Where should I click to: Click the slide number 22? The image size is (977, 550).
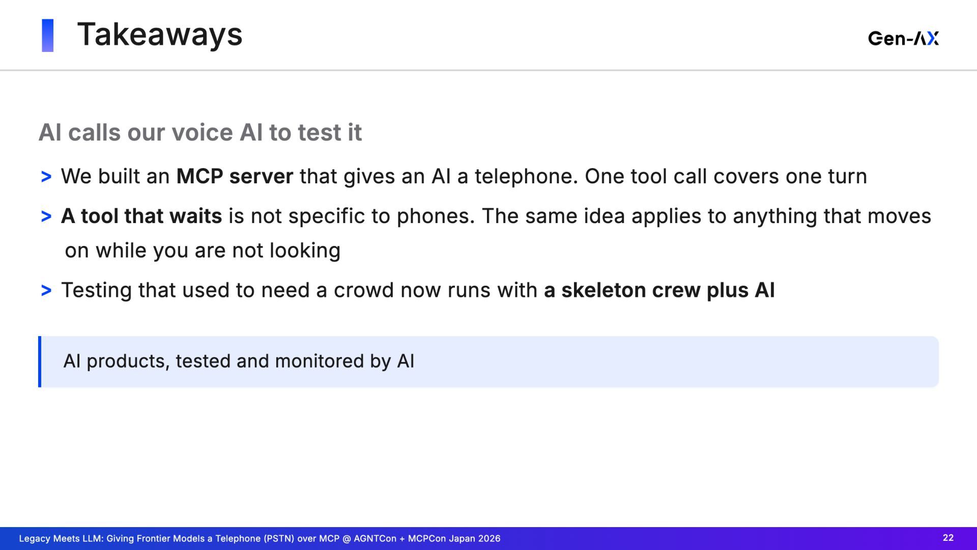949,538
